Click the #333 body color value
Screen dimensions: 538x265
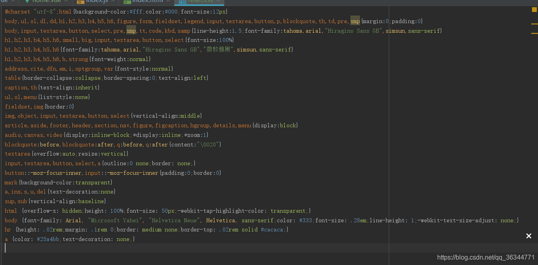(306, 220)
